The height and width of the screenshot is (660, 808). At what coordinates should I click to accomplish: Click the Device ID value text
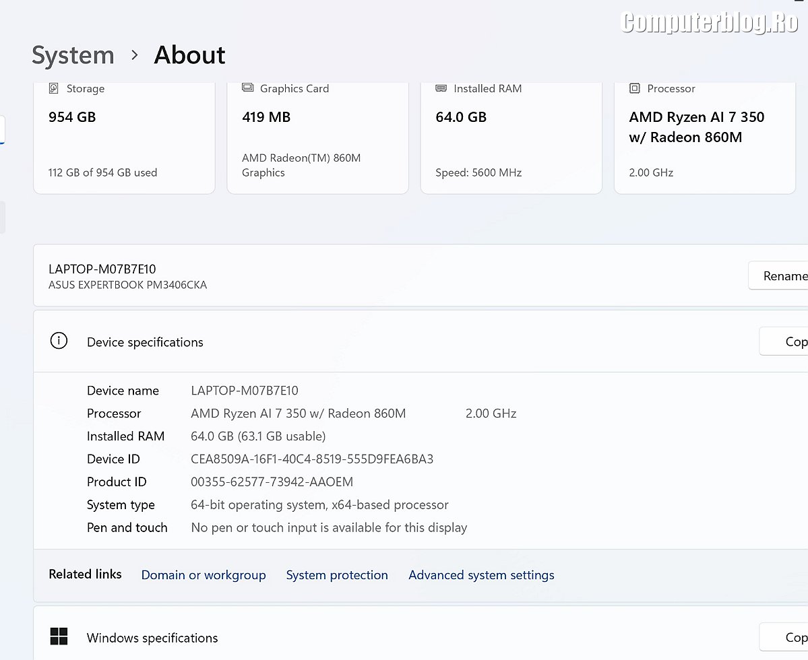(x=312, y=459)
